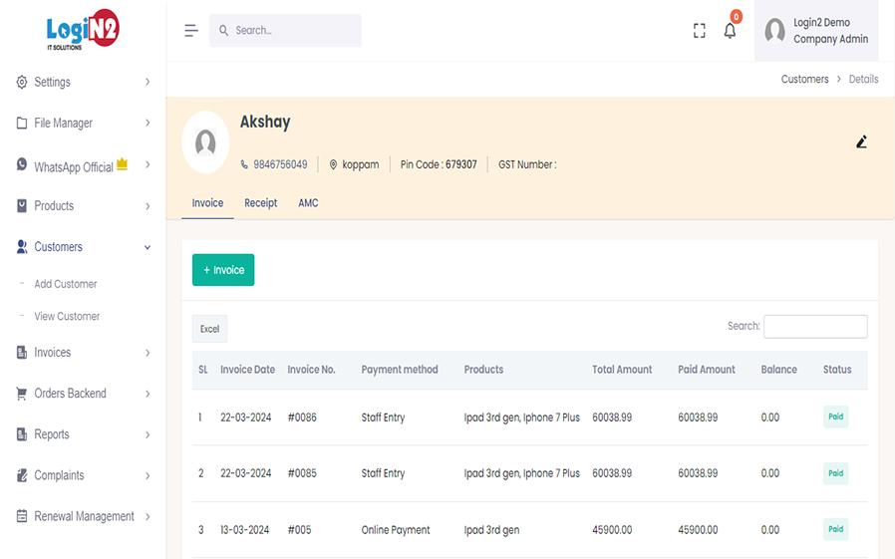Click the fullscreen icon in header

coord(699,31)
